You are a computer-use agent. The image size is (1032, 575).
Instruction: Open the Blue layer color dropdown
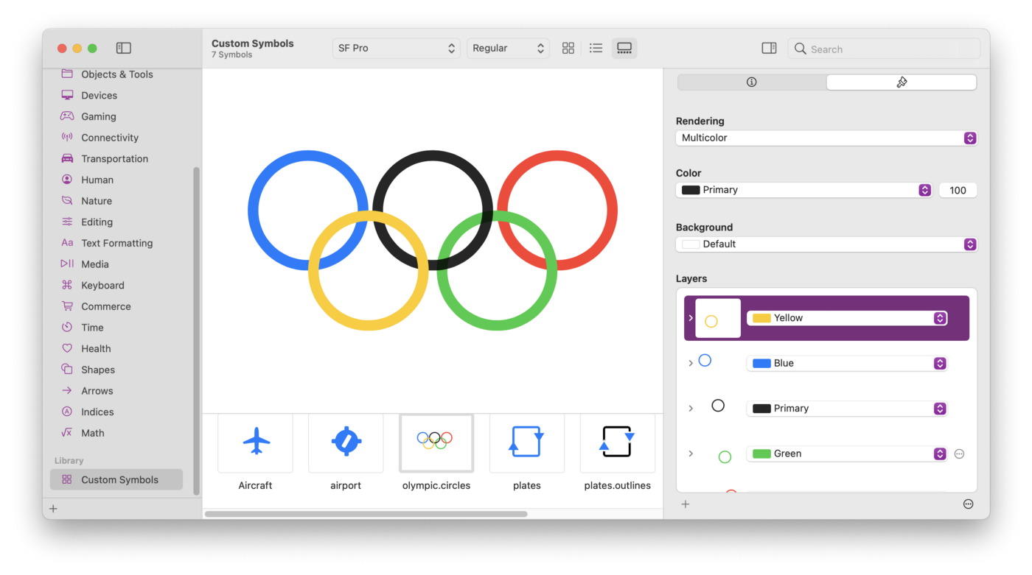tap(847, 363)
